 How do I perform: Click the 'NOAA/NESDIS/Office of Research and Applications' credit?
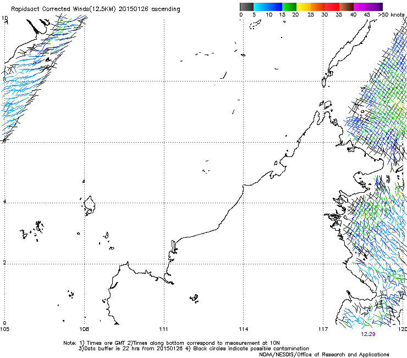point(324,355)
